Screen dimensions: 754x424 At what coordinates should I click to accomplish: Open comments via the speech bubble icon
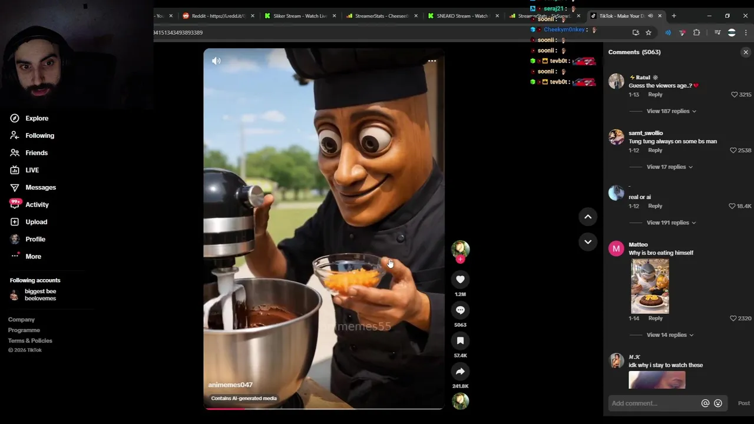point(460,310)
